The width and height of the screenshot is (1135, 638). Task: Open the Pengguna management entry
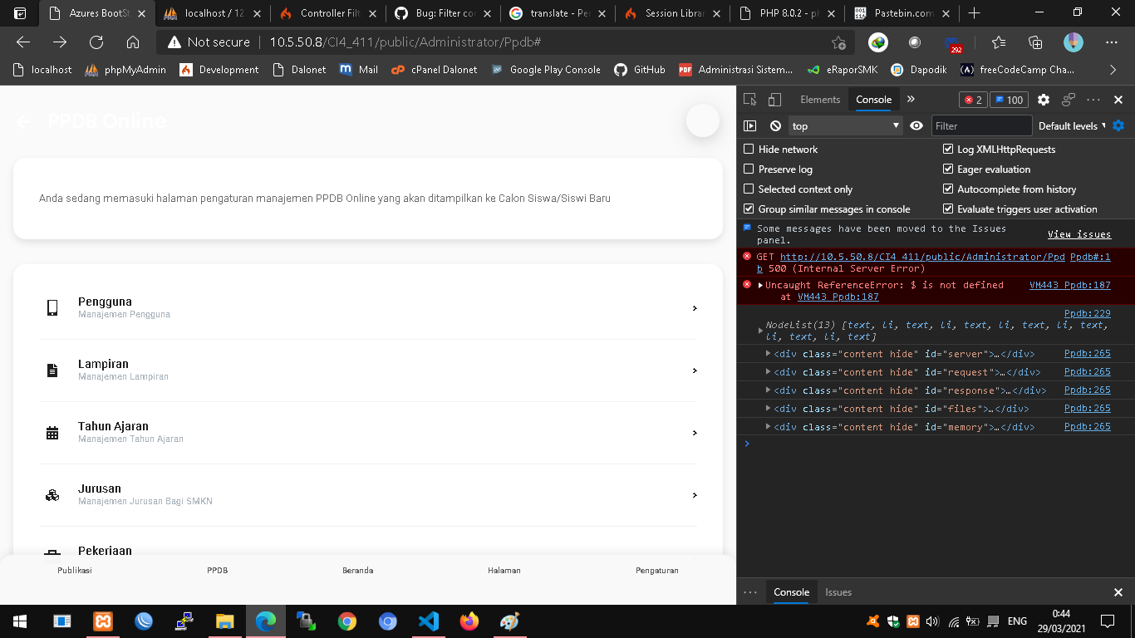point(368,308)
